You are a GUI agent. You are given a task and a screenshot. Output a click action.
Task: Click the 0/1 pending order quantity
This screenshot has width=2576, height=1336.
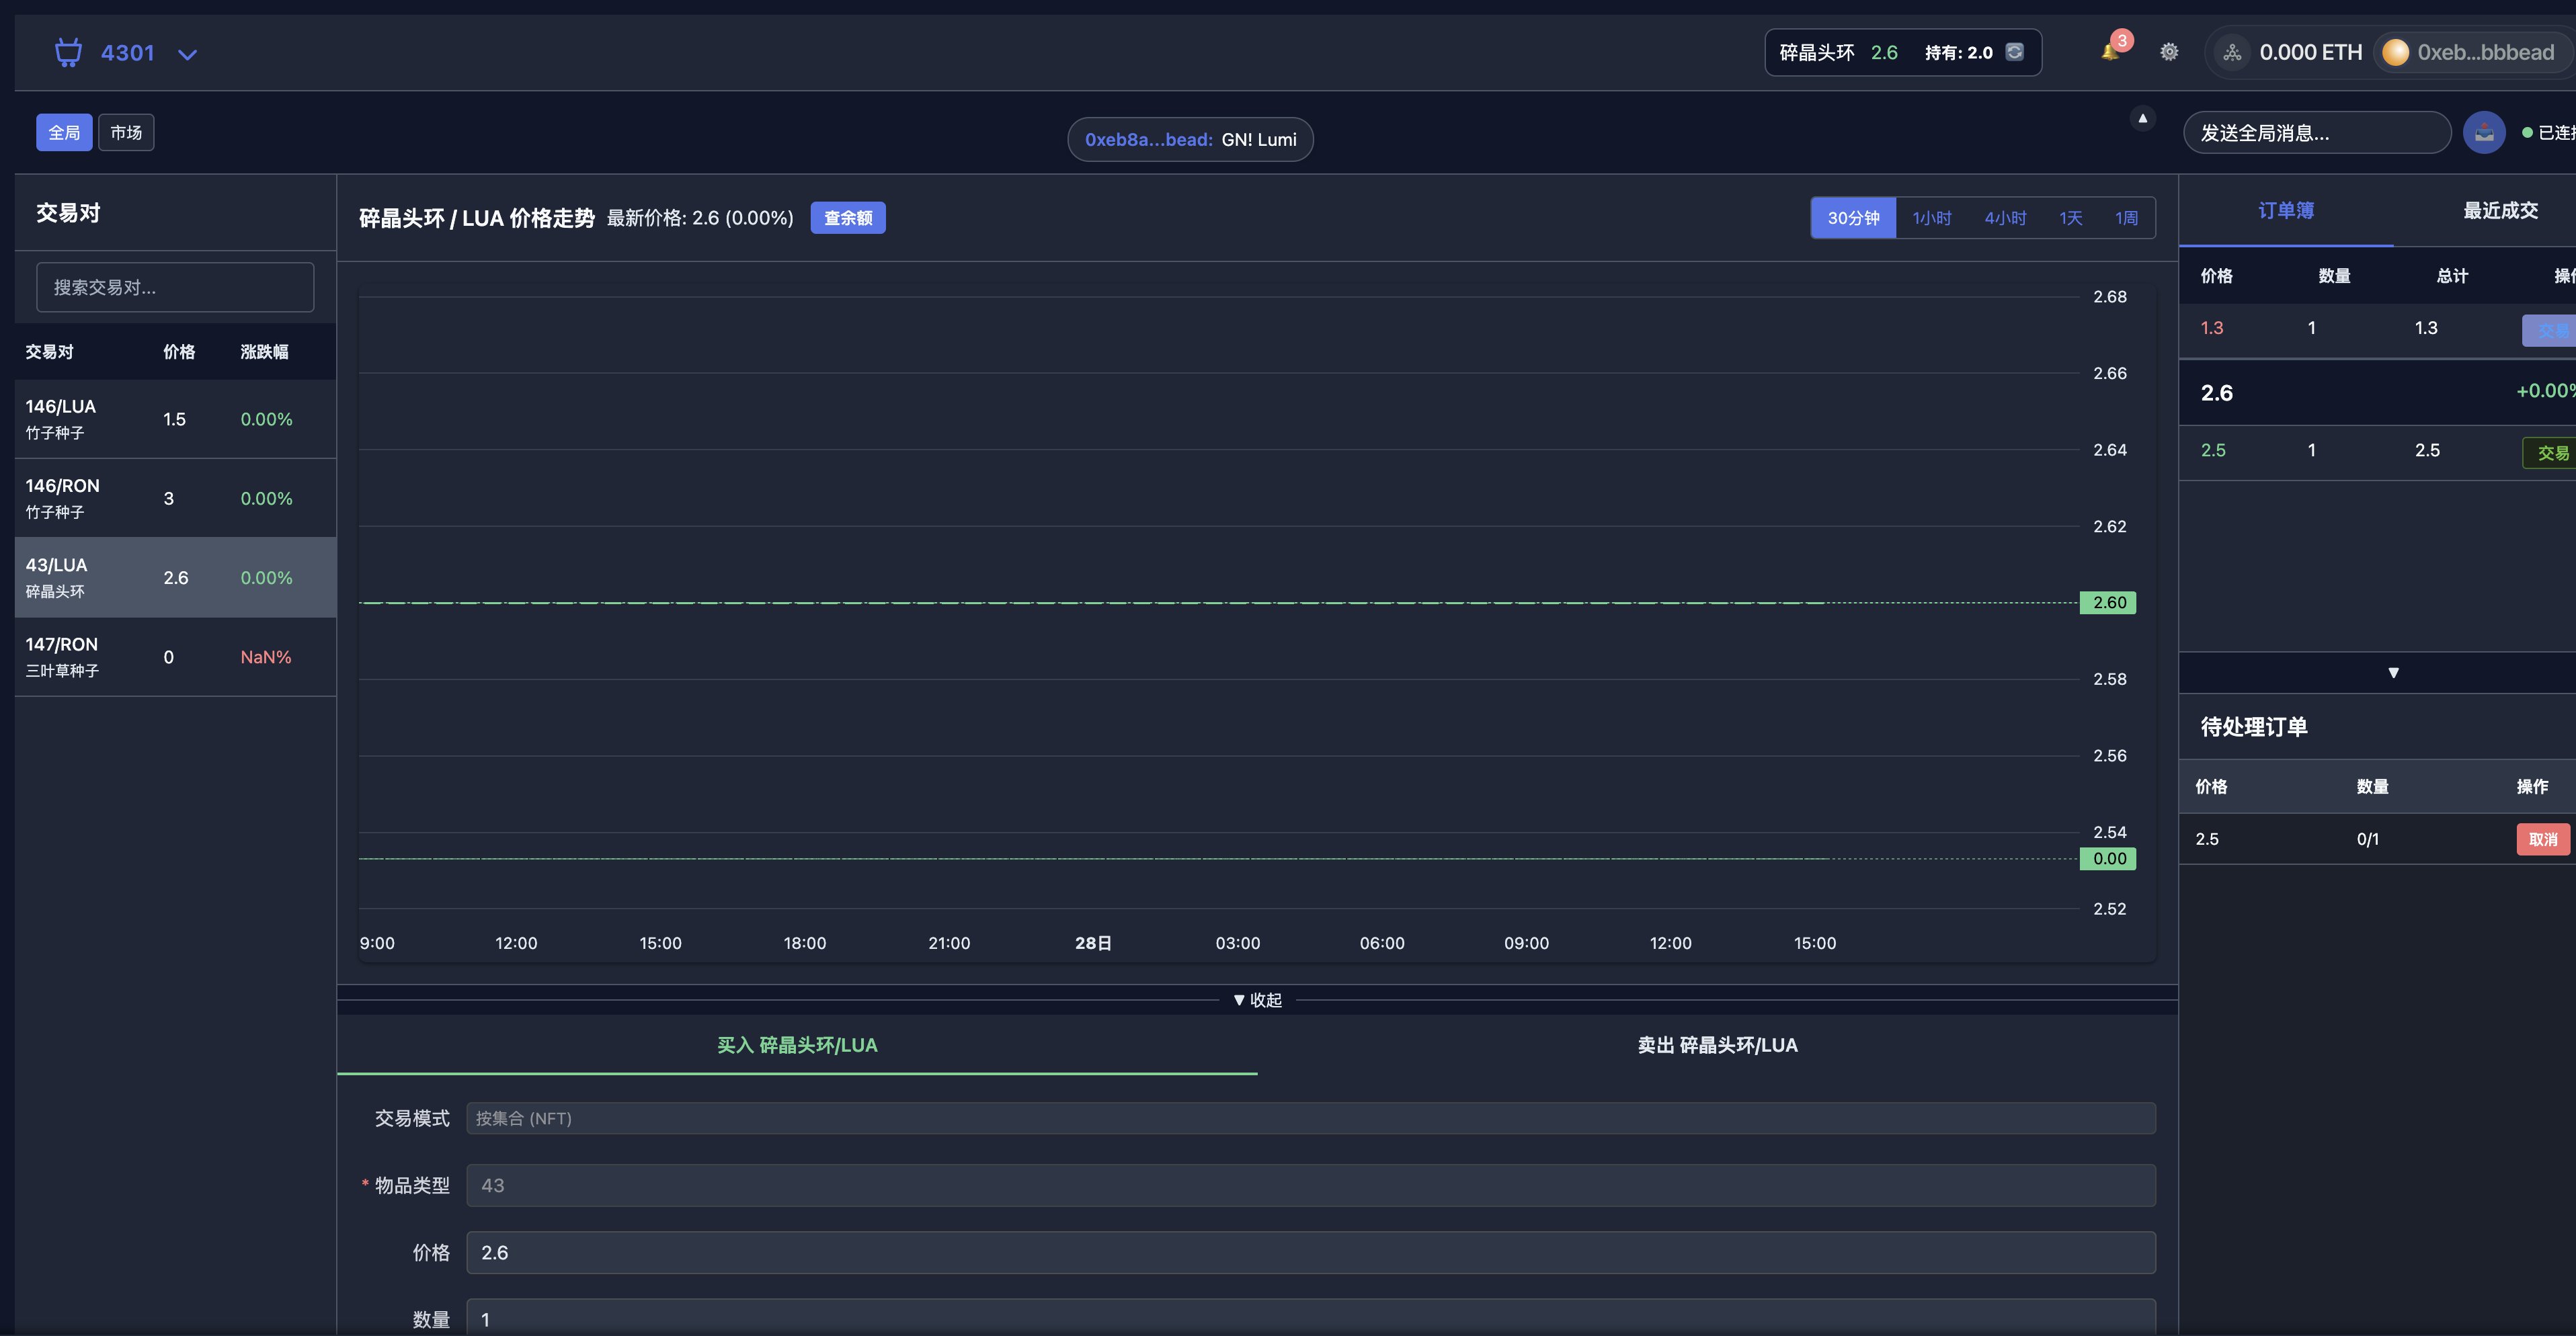[x=2367, y=839]
